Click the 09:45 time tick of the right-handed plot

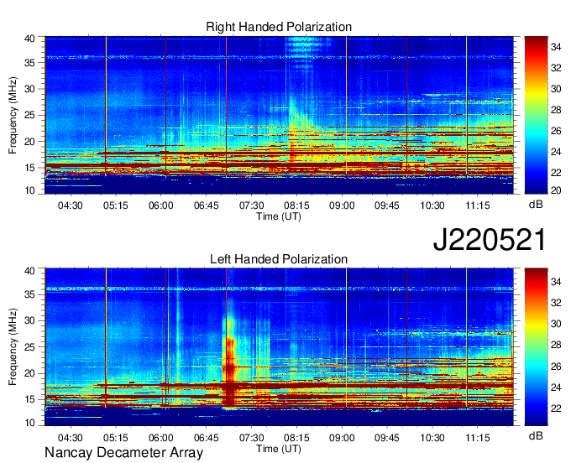387,205
